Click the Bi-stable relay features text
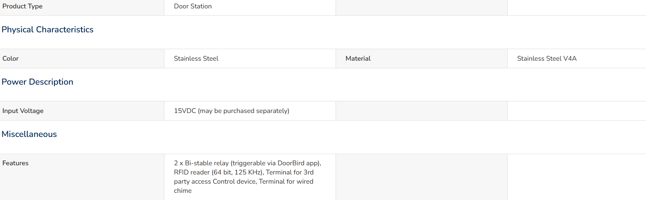646x200 pixels. click(x=248, y=163)
